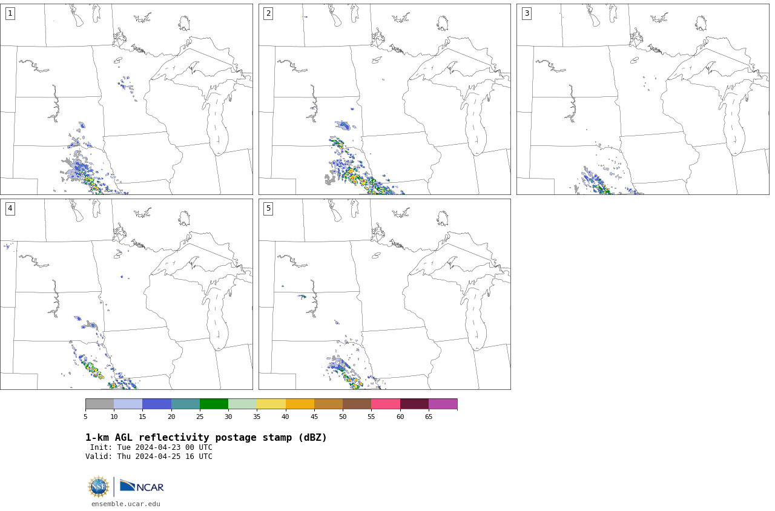Screen dimensions: 775x511
Task: Click the teal 20-25 dBZ swatch
Action: (x=185, y=404)
